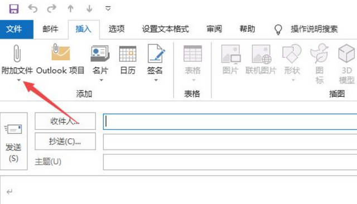Click the 图片 picture icon
Image resolution: width=357 pixels, height=204 pixels.
[230, 54]
